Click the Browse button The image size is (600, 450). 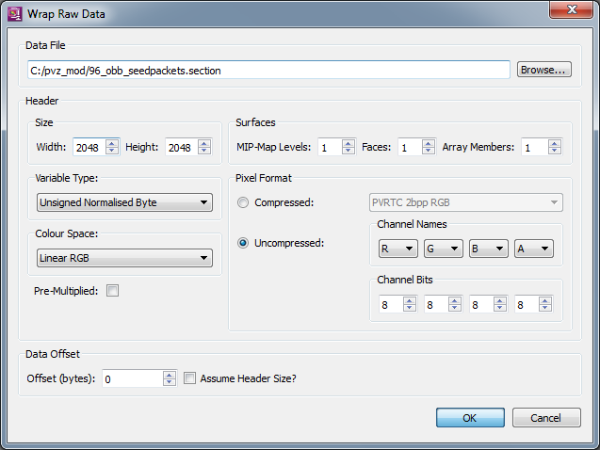point(543,70)
